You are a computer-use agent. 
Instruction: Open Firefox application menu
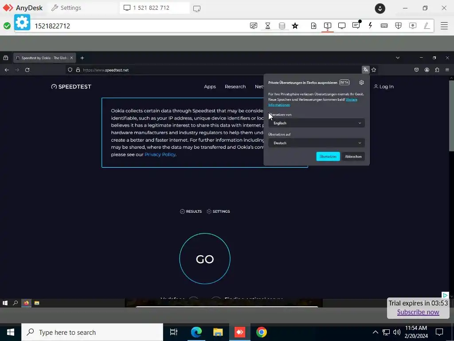(447, 70)
